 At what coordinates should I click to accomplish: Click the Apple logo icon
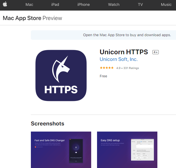point(5,4)
